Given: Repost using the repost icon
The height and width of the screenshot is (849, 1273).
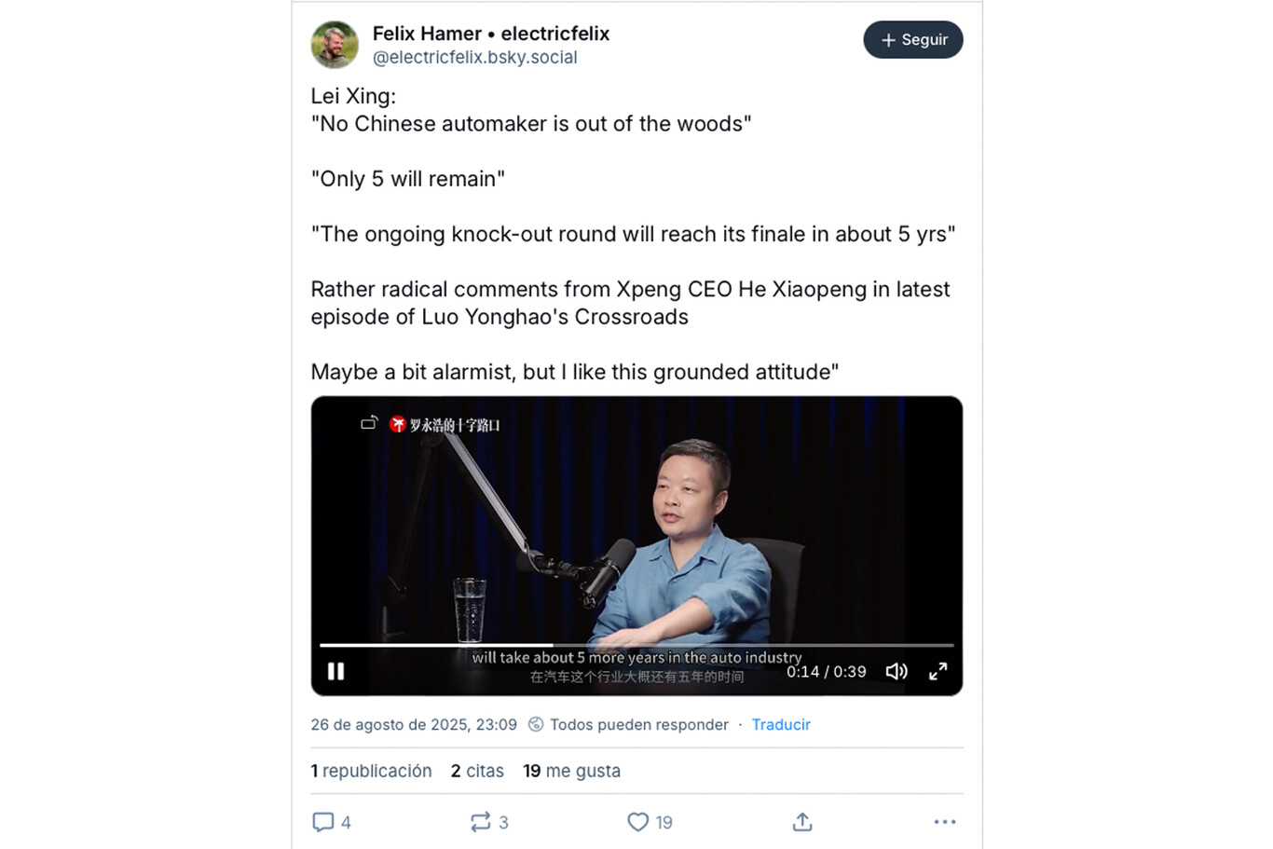Looking at the screenshot, I should point(480,822).
